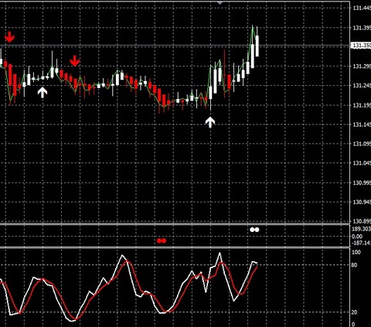Viewport: 371px width, 327px height.
Task: Click the 131.049 price scale label
Action: pos(362,163)
